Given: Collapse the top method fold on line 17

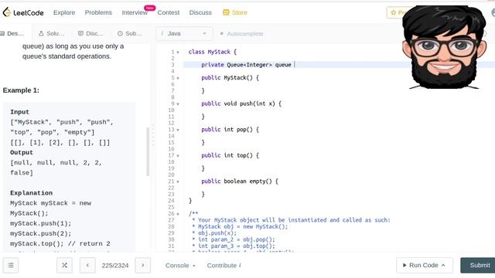Looking at the screenshot, I should (178, 156).
